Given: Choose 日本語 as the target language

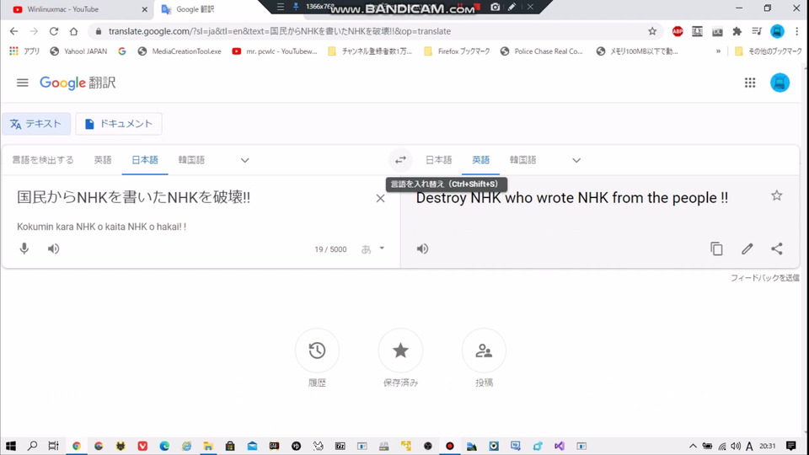Looking at the screenshot, I should (x=438, y=160).
